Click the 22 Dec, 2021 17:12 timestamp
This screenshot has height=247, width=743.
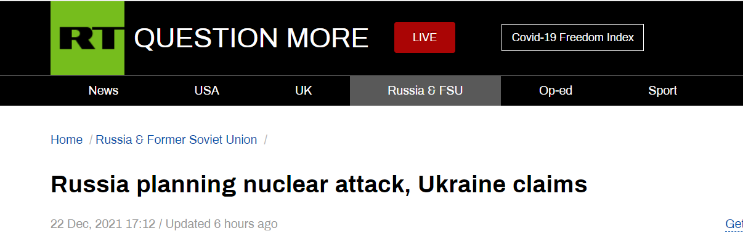click(103, 224)
